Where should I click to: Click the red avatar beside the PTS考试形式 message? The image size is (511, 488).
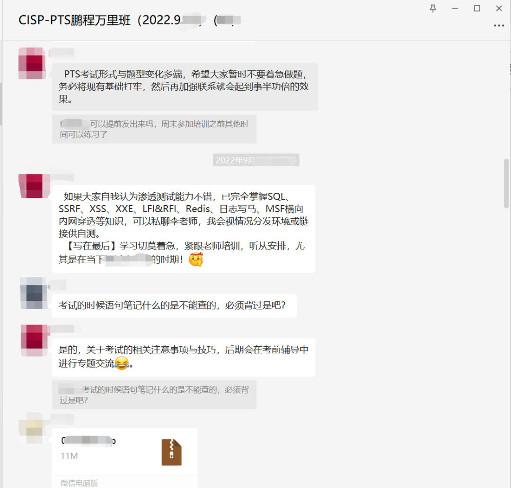click(x=32, y=63)
